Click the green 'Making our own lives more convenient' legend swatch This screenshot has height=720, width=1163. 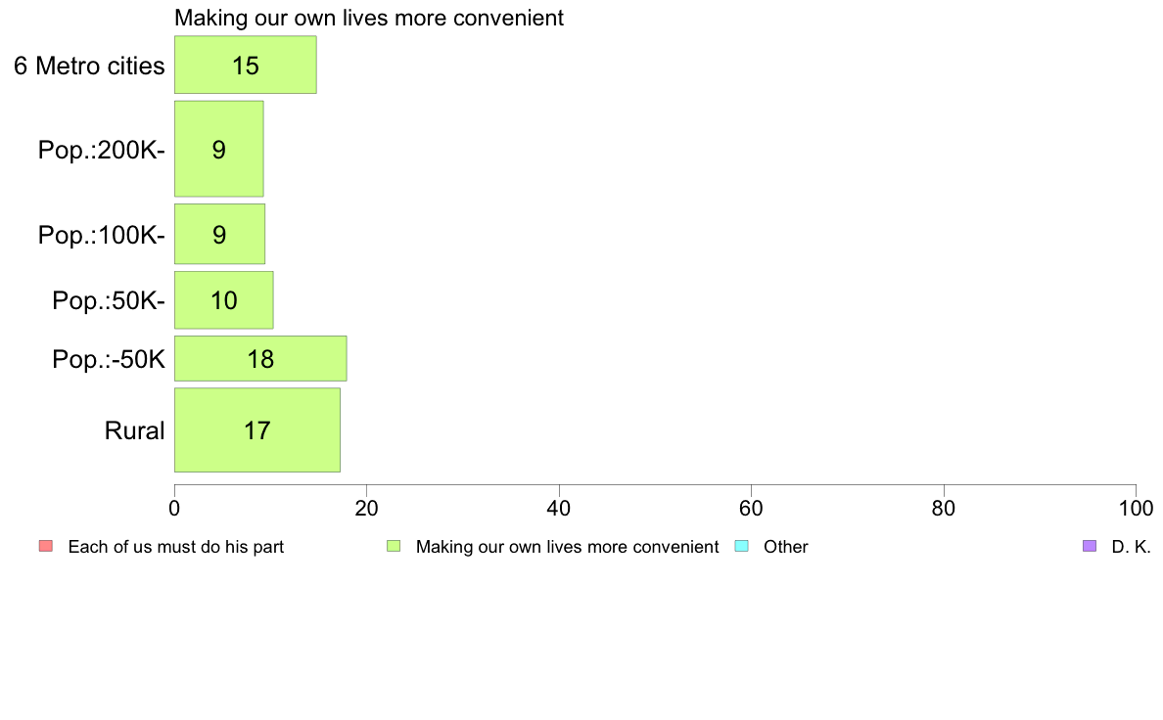coord(394,547)
